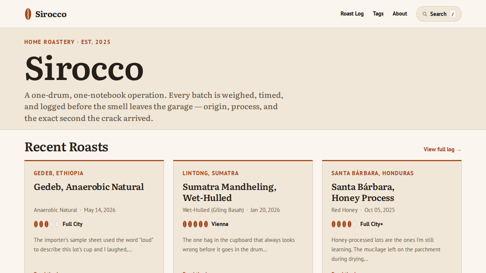Click Sumatra Vienna roast bean icons
The height and width of the screenshot is (273, 486).
click(196, 224)
